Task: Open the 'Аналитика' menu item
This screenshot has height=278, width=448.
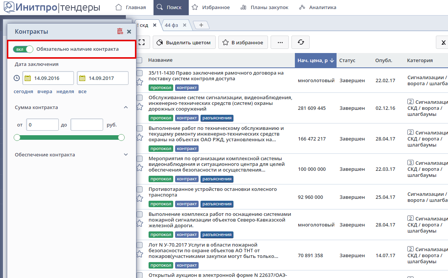Action: tap(318, 7)
